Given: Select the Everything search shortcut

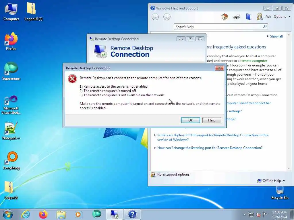Looking at the screenshot, I should tap(11, 161).
